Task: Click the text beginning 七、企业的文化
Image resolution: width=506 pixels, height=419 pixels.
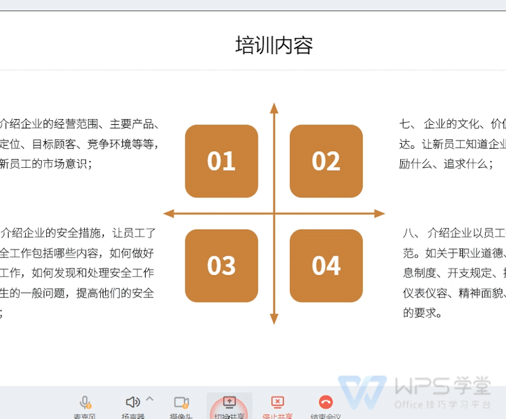Action: [453, 124]
